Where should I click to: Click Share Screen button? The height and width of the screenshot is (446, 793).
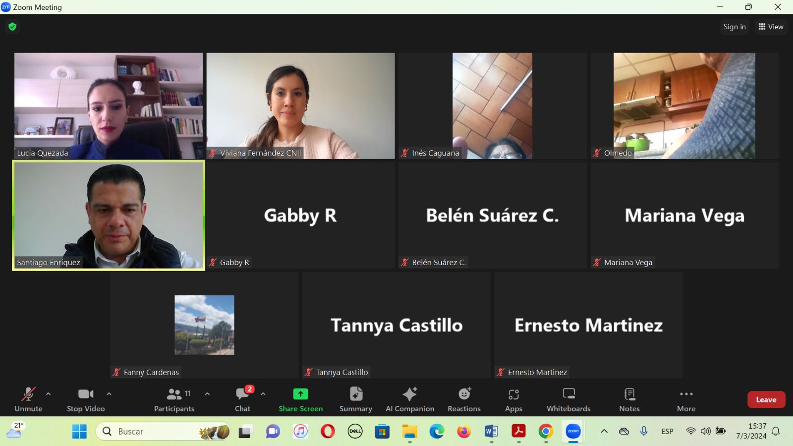(300, 399)
